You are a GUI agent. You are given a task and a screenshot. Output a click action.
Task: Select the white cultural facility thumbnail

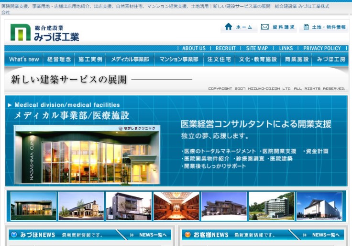(x=319, y=206)
